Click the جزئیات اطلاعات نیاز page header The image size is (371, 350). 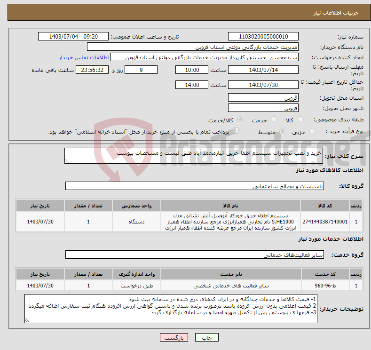tap(336, 13)
